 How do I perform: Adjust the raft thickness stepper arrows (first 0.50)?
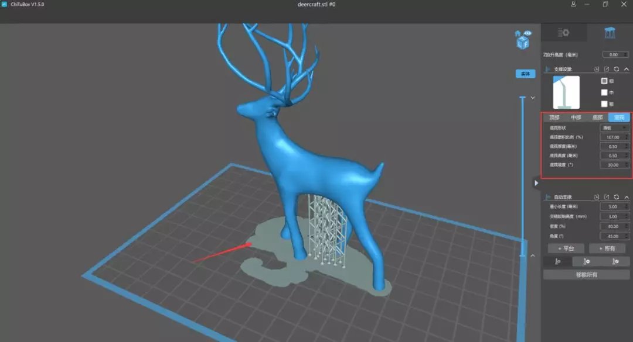tap(627, 147)
